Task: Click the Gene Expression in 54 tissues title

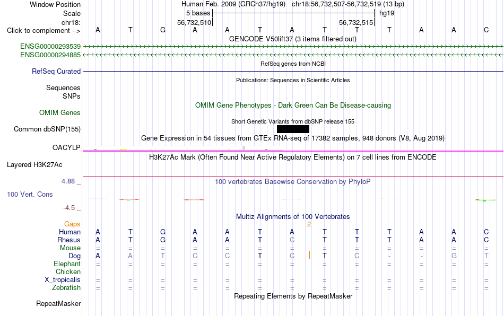Action: click(x=293, y=138)
